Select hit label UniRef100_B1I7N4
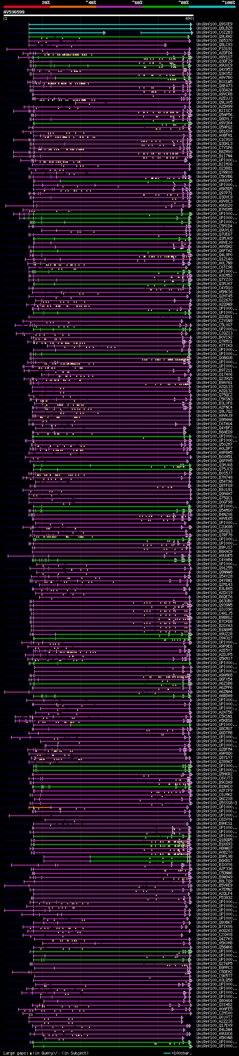Viewport: 239px width, 1056px height. 214,156
